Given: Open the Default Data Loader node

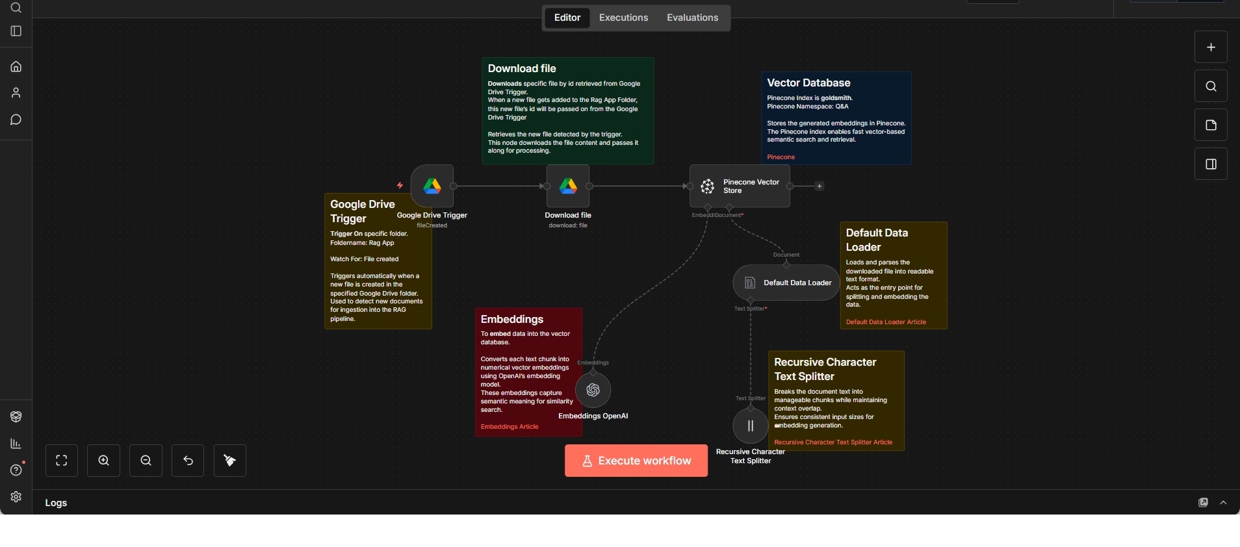Looking at the screenshot, I should [786, 283].
